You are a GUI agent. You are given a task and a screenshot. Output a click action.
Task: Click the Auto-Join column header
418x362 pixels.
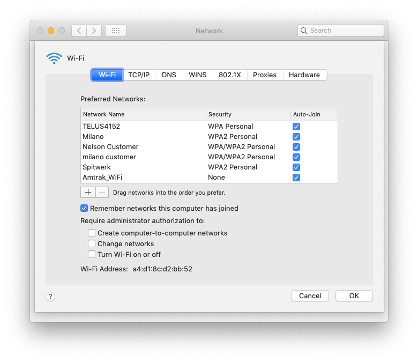[314, 114]
